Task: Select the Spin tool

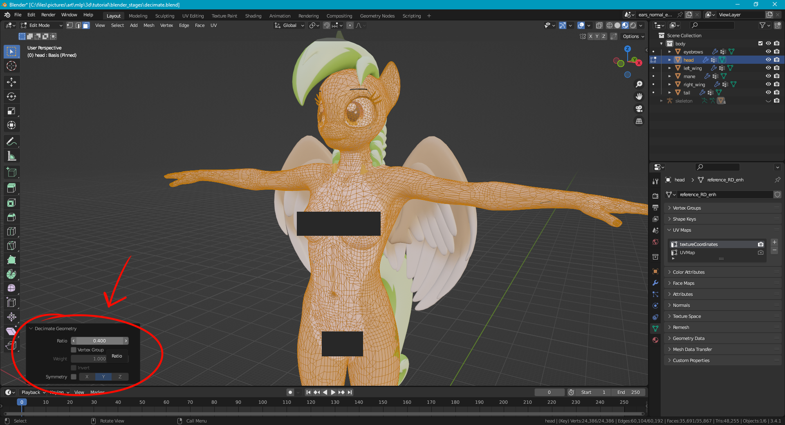Action: tap(11, 274)
